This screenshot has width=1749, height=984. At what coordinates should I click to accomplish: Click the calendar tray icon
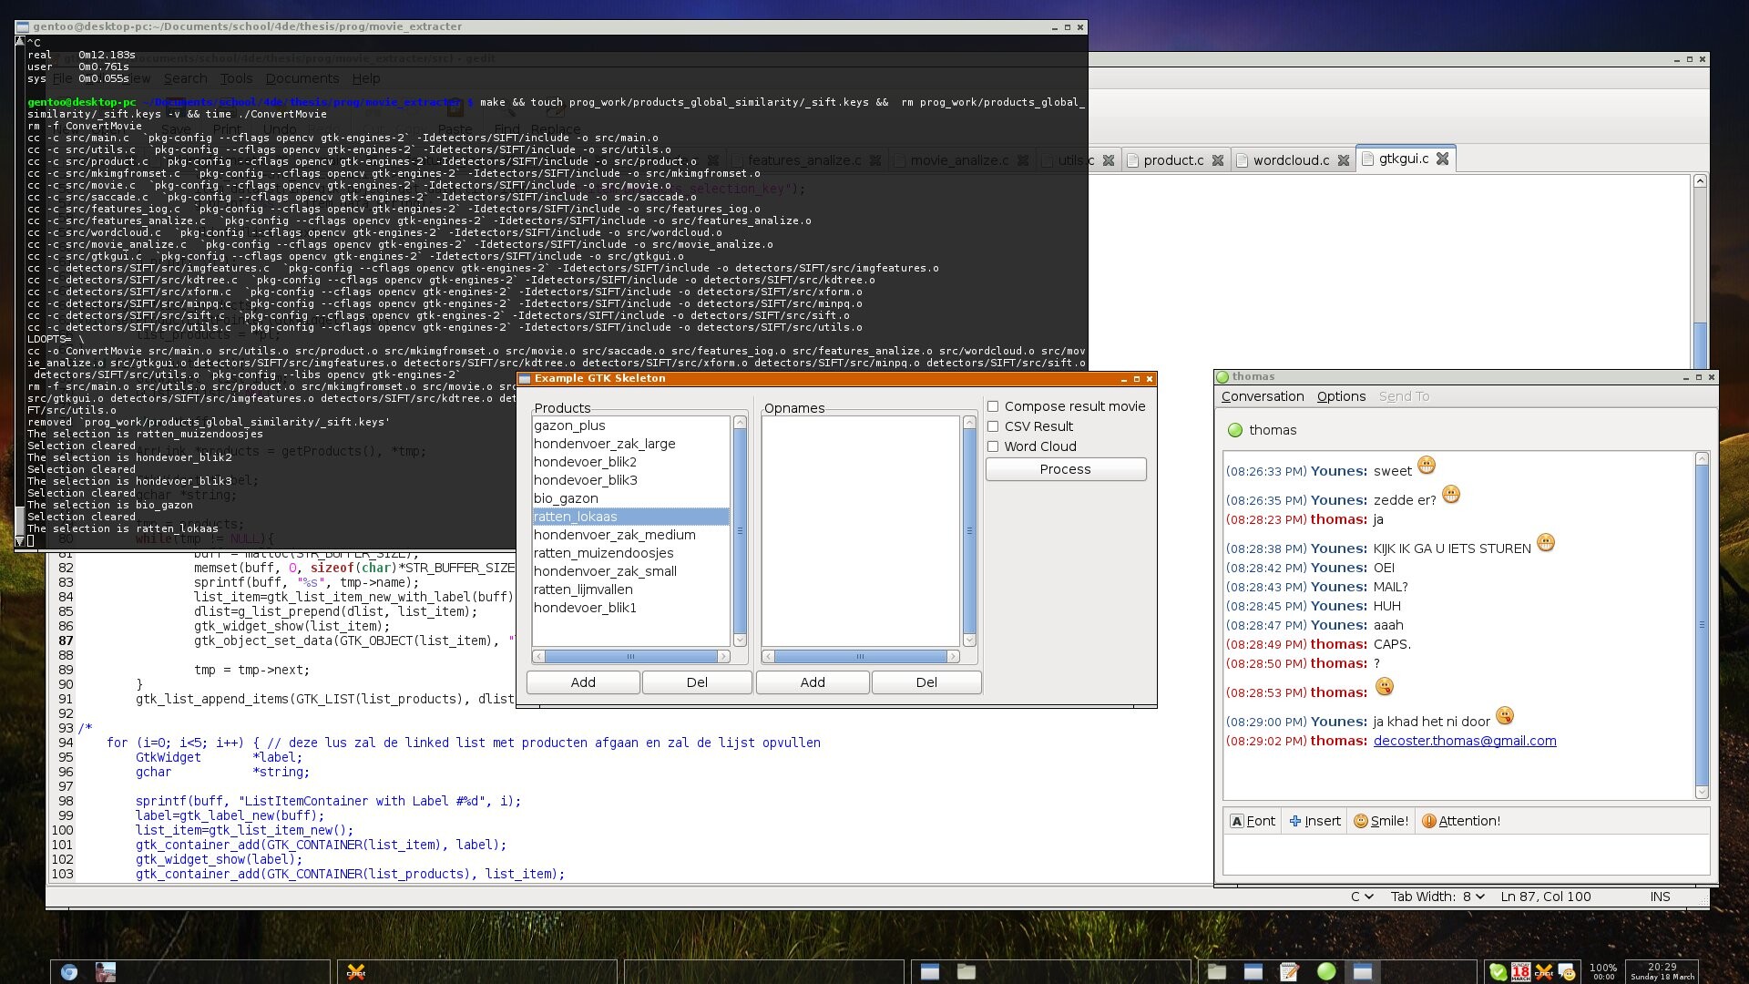click(1520, 971)
